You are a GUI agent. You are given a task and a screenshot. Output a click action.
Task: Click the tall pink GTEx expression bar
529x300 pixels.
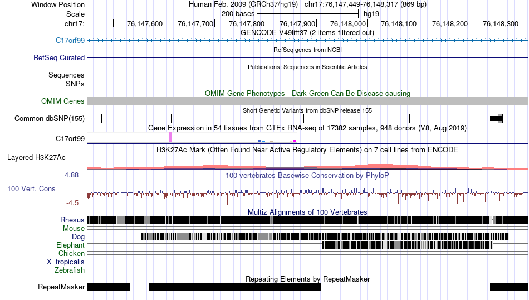170,138
